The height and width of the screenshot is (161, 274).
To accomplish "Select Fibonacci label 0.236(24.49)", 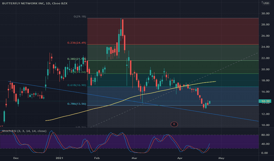I will [x=77, y=43].
